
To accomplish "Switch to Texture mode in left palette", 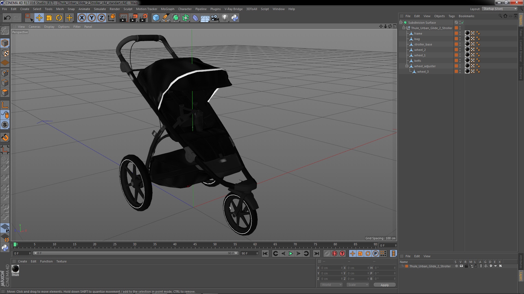I will click(5, 53).
